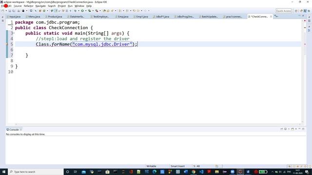Open the Debug dropdown arrow
This screenshot has width=312, height=175.
pos(78,11)
